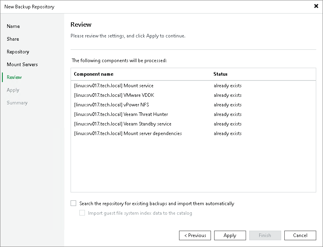323x247 pixels.
Task: Go to the Share wizard step
Action: click(13, 39)
